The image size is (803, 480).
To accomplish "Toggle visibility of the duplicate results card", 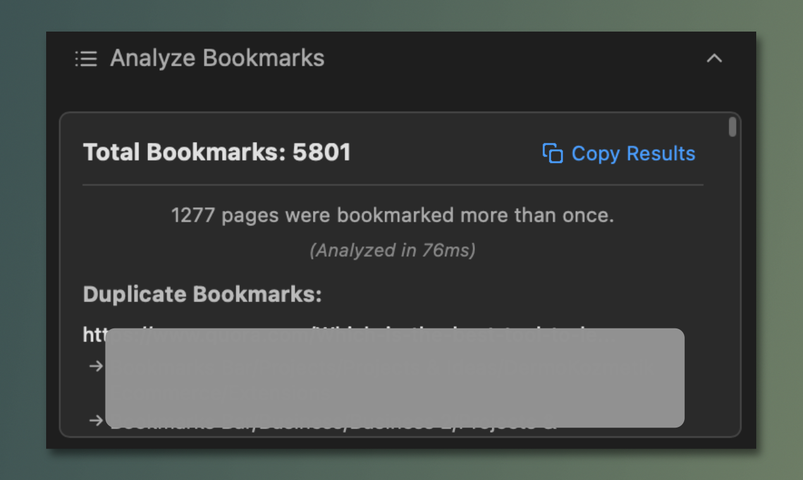I will coord(714,58).
